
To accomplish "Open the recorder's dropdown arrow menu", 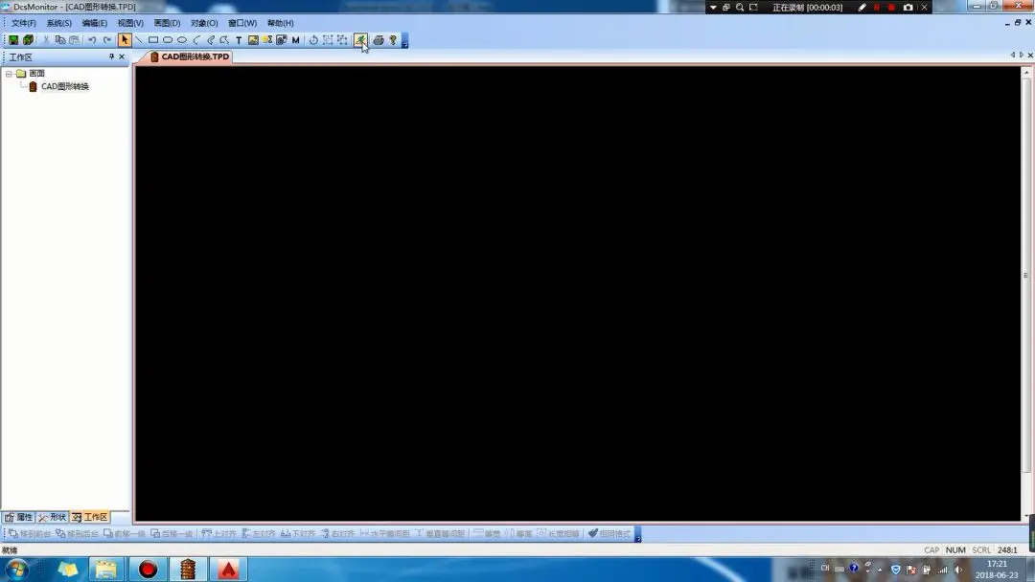I will [x=713, y=7].
